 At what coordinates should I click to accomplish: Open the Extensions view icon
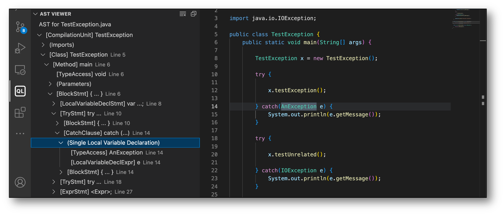point(20,112)
